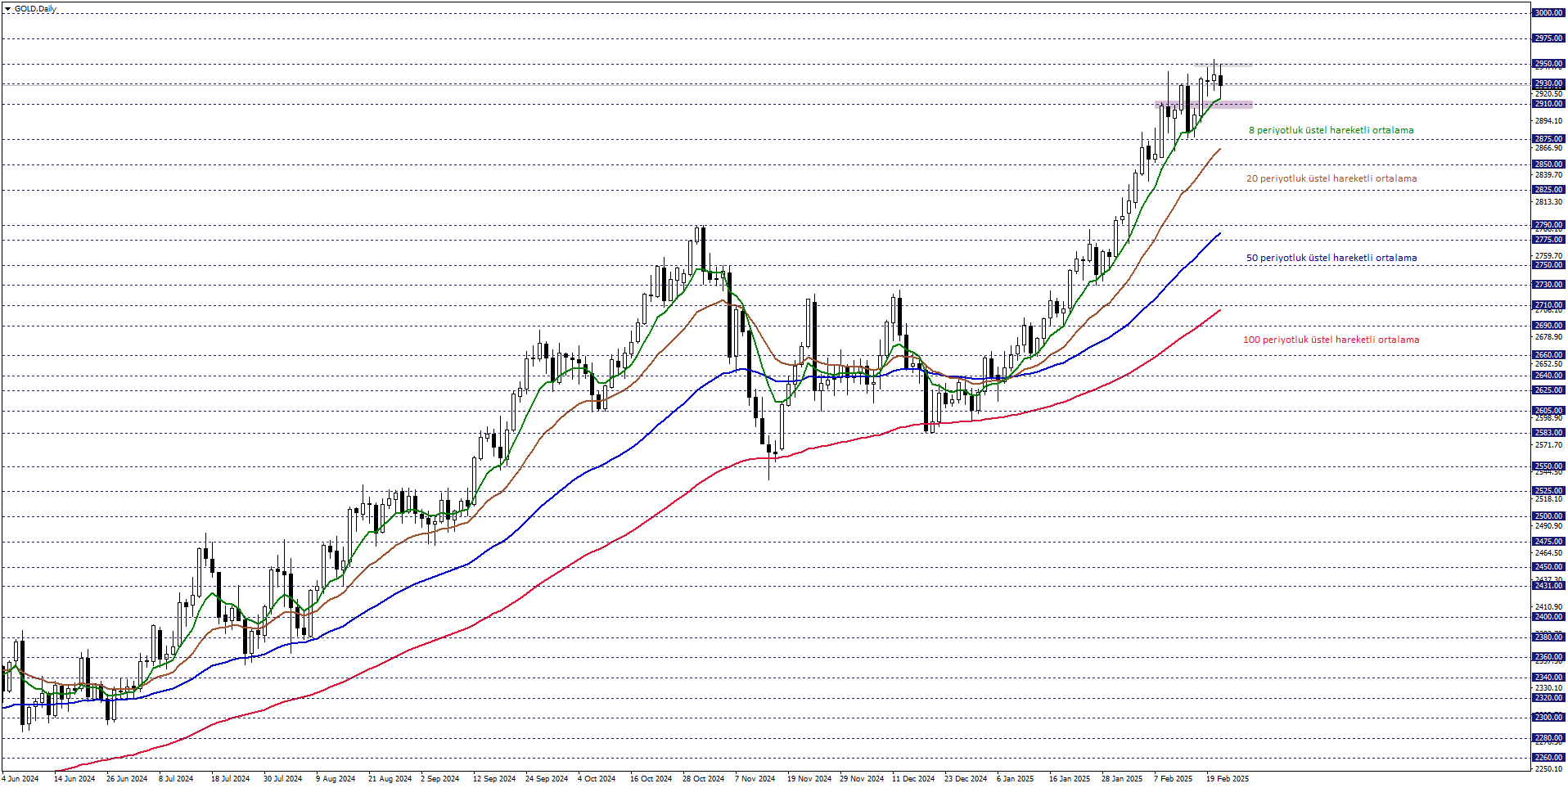The width and height of the screenshot is (1568, 788).
Task: Click the 19 Feb 2025 date label
Action: [1228, 779]
